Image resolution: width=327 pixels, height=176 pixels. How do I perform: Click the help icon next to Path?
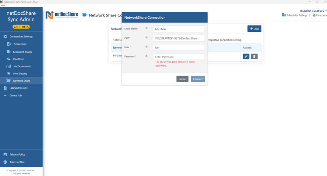click(x=147, y=37)
